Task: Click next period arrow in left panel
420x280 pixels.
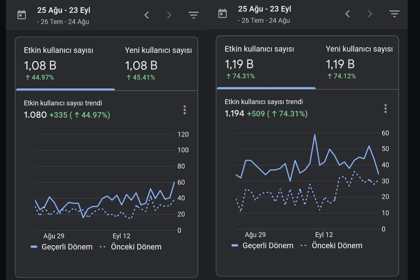Action: click(169, 15)
